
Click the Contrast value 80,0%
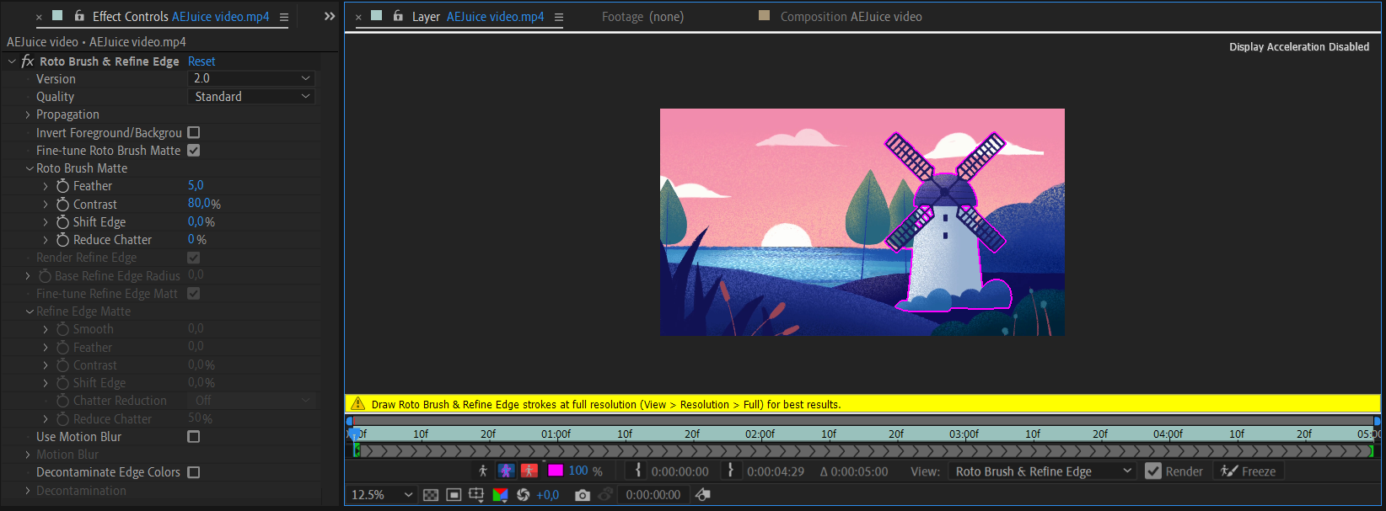[204, 203]
